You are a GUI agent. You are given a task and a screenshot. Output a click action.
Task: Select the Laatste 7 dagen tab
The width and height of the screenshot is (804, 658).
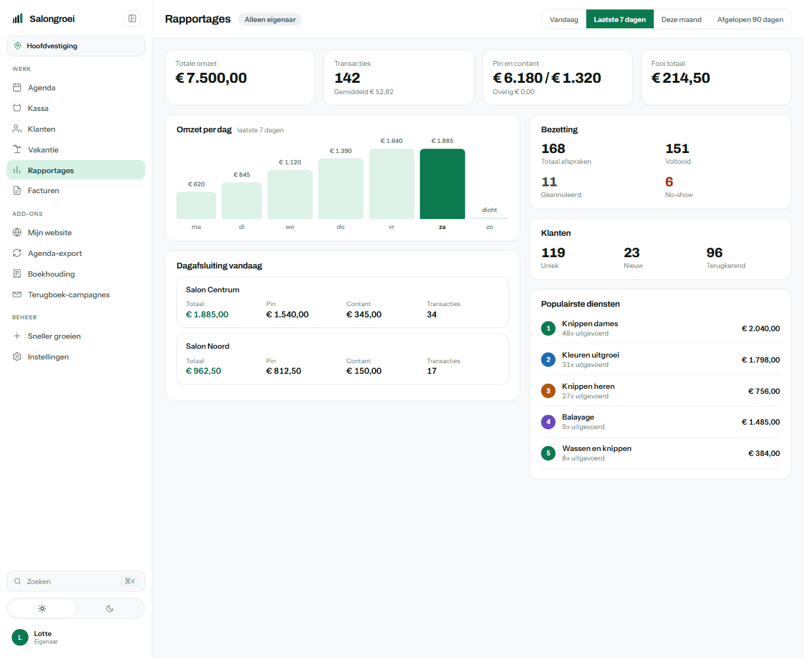(x=620, y=19)
